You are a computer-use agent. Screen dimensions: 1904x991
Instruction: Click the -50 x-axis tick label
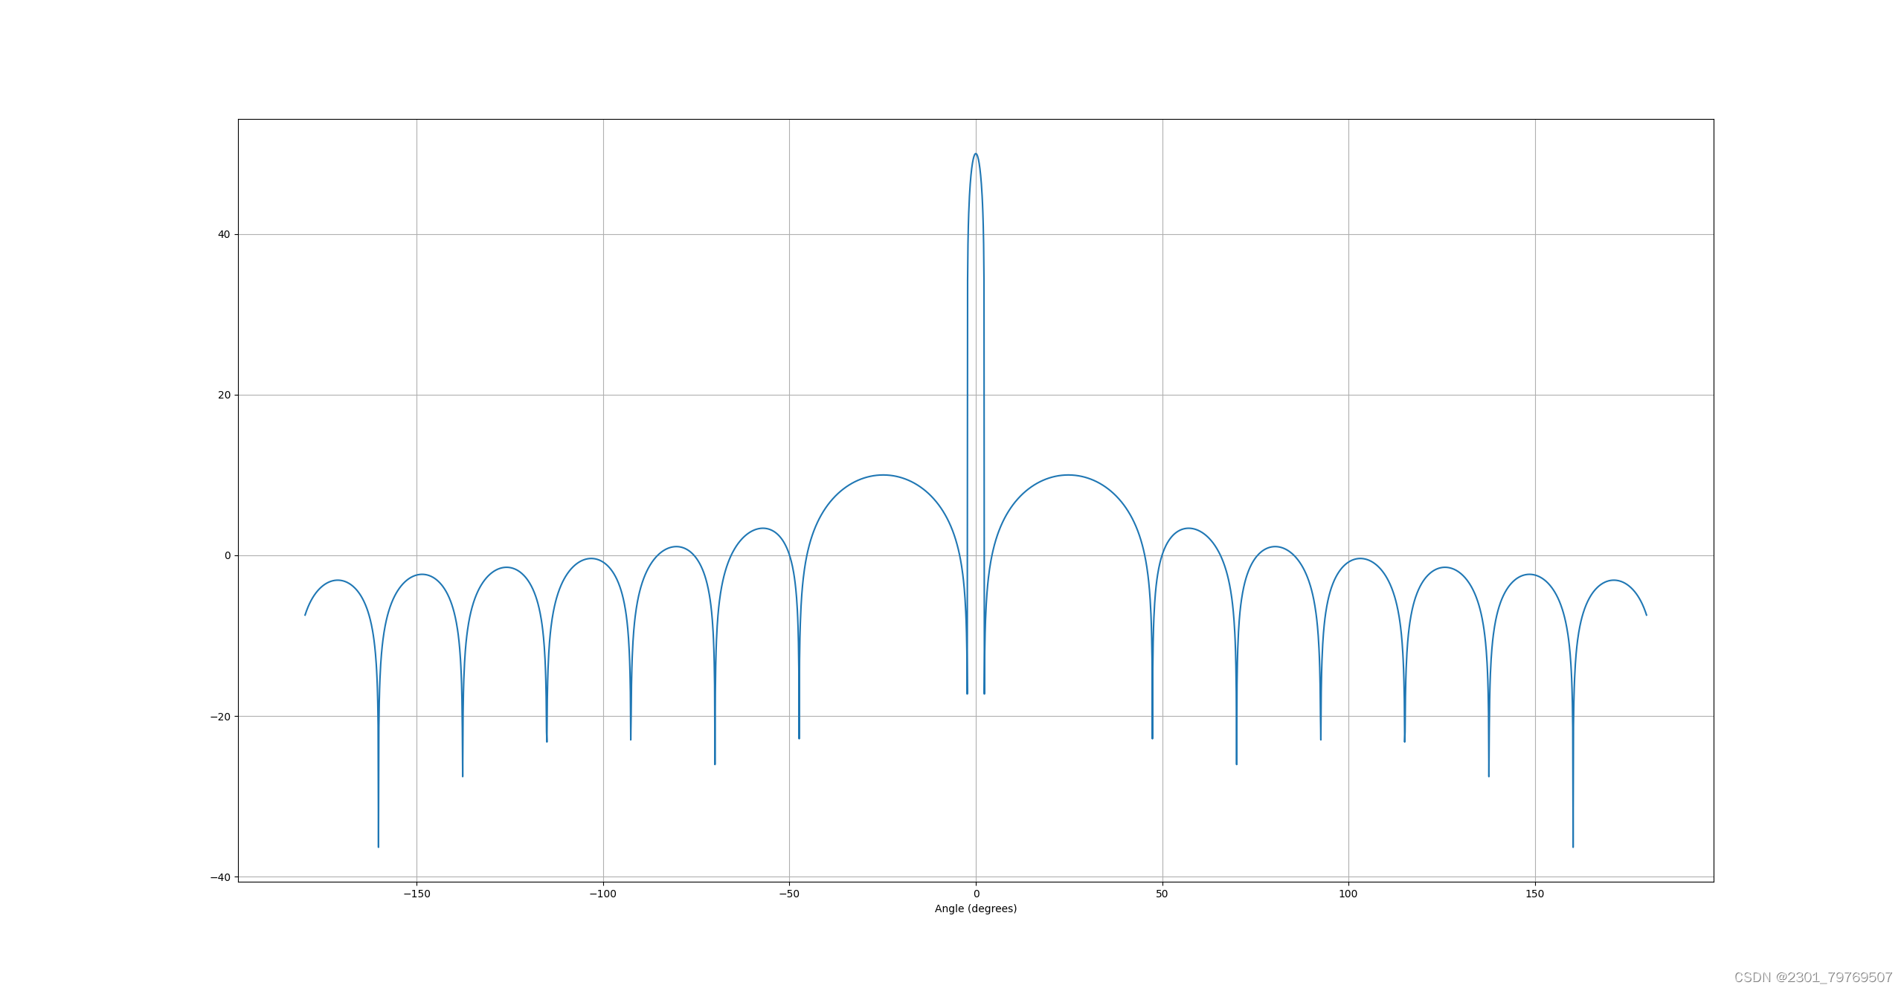[x=789, y=894]
